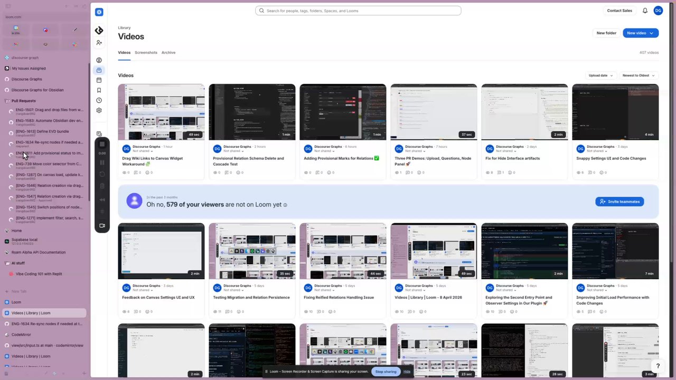Click the search field for people, tags, folders

click(x=358, y=11)
